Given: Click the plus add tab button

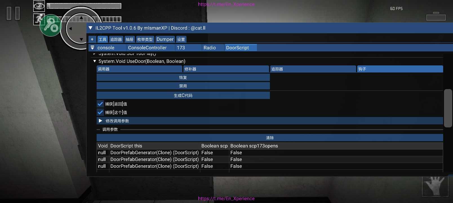Looking at the screenshot, I should coord(92,39).
